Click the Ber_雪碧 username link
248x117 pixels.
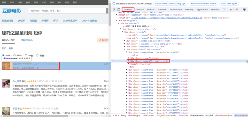(x=17, y=81)
